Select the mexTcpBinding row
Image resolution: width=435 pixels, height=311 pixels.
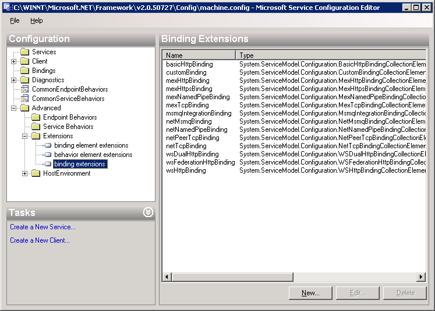294,105
